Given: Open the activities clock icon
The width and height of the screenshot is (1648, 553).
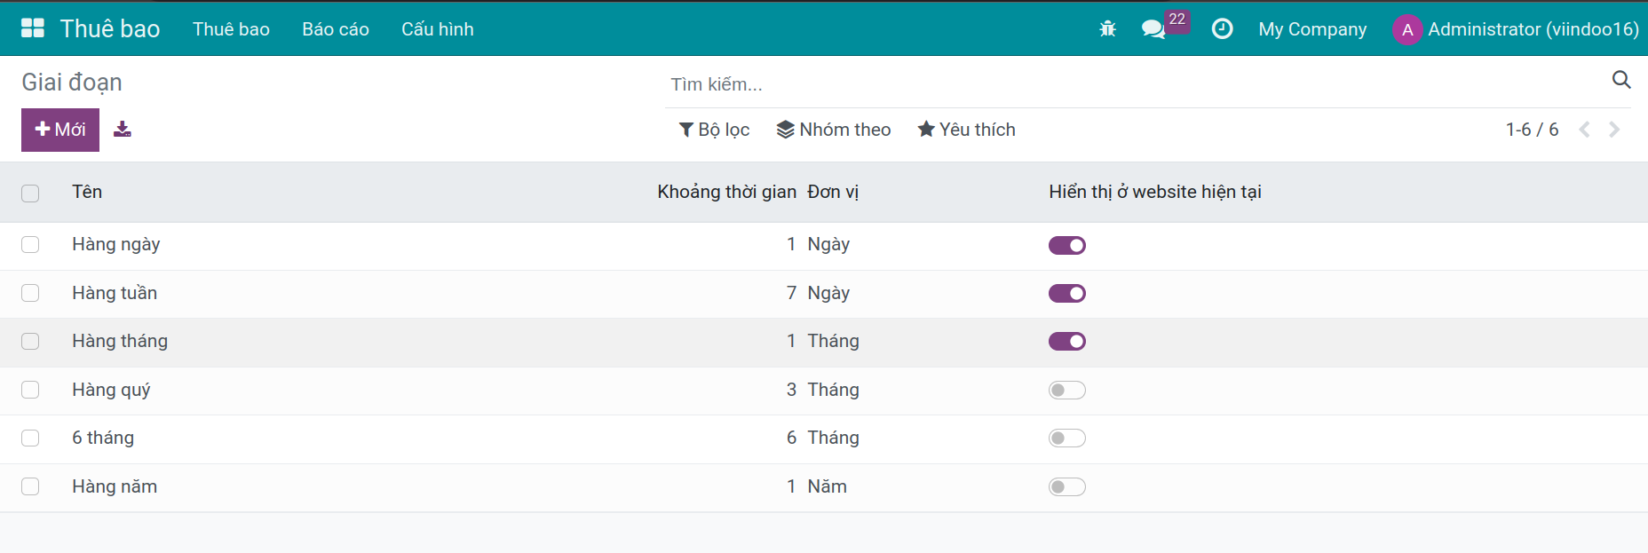Looking at the screenshot, I should (1222, 28).
